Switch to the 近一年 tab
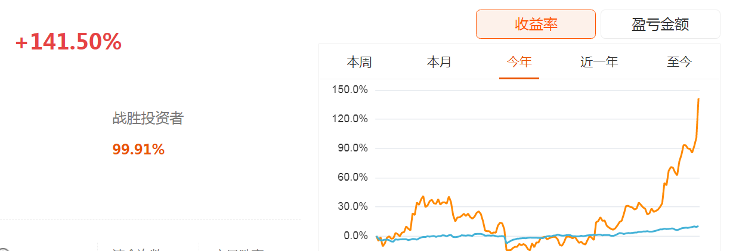Screen dimensions: 733x251 pyautogui.click(x=599, y=62)
